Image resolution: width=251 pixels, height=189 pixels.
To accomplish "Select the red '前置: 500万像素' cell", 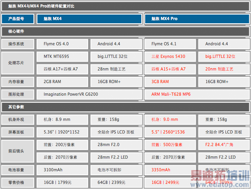I will (x=170, y=145).
